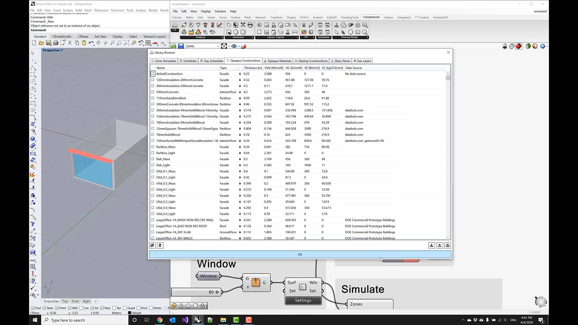Viewport: 578px width, 325px height.
Task: Click the EUI Euro coin Analysis icon
Action: click(x=191, y=25)
